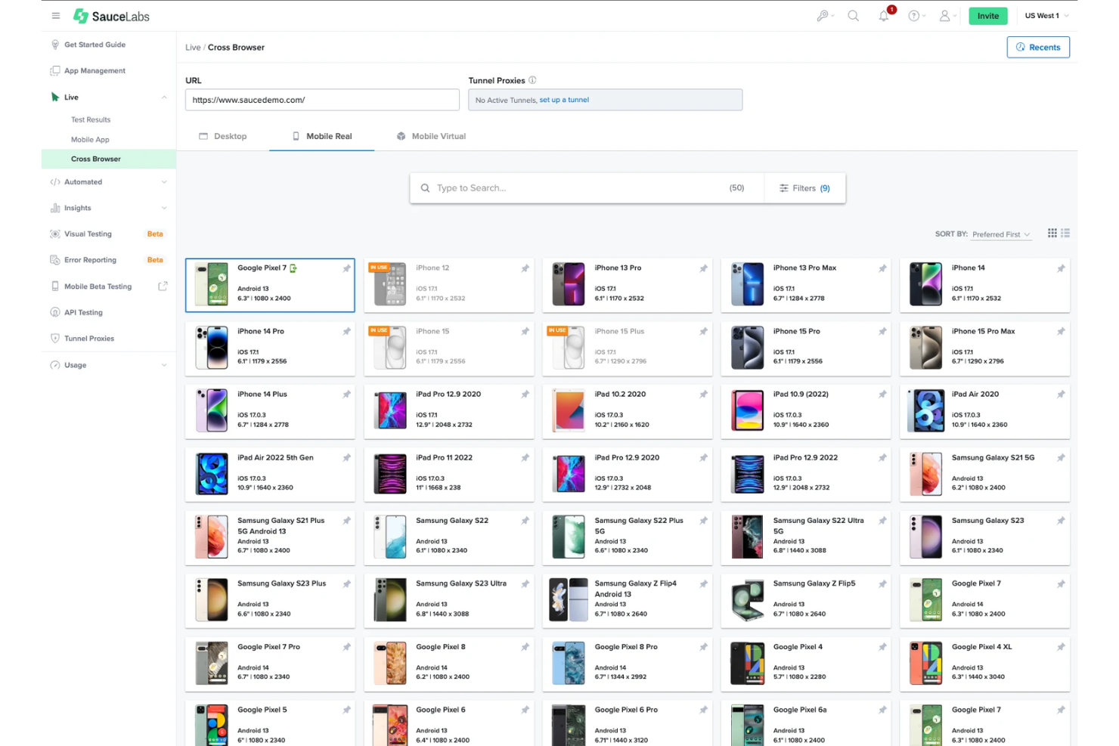
Task: Pin the Samsung Galaxy S21 5G device
Action: tap(1061, 458)
